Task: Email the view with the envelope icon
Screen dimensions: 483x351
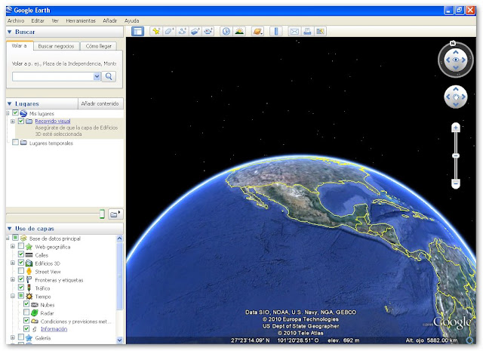Action: (x=294, y=32)
